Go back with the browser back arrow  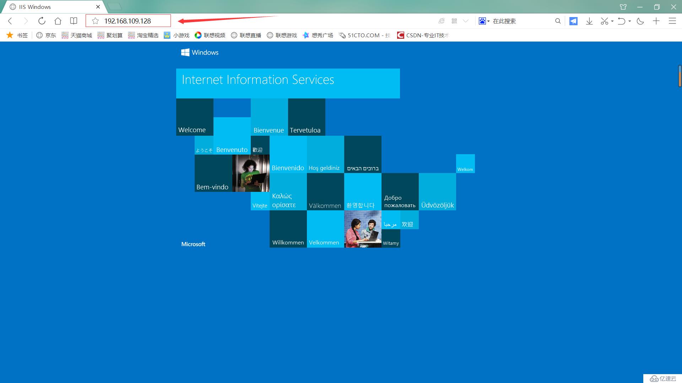point(10,21)
